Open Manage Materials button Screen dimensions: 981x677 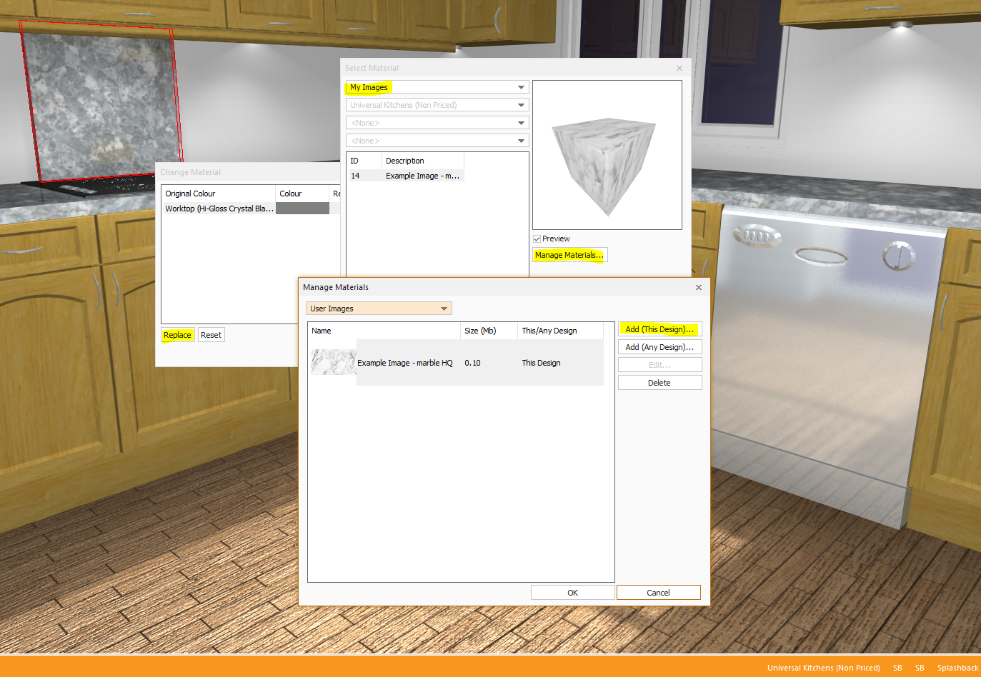click(x=569, y=255)
